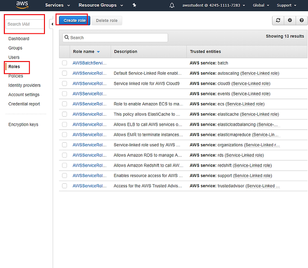Open Identity providers in sidebar
This screenshot has height=268, width=308.
[24, 85]
